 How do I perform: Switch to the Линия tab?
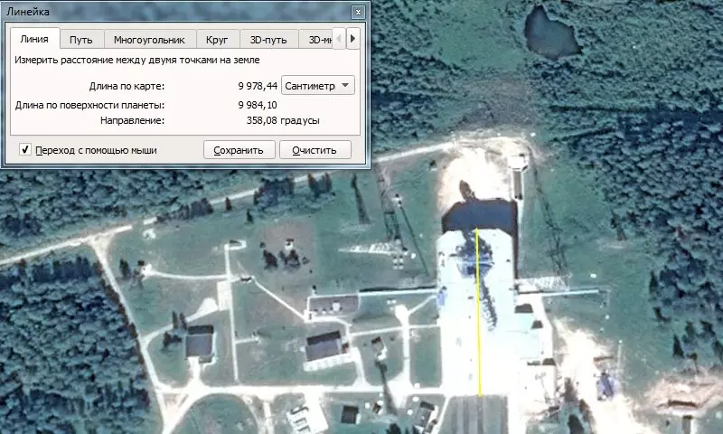click(34, 40)
